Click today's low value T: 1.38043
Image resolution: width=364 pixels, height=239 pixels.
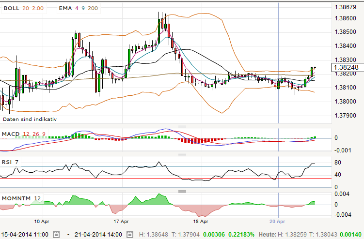click(x=323, y=235)
